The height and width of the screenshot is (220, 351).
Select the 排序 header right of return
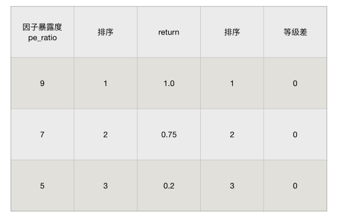pos(232,32)
